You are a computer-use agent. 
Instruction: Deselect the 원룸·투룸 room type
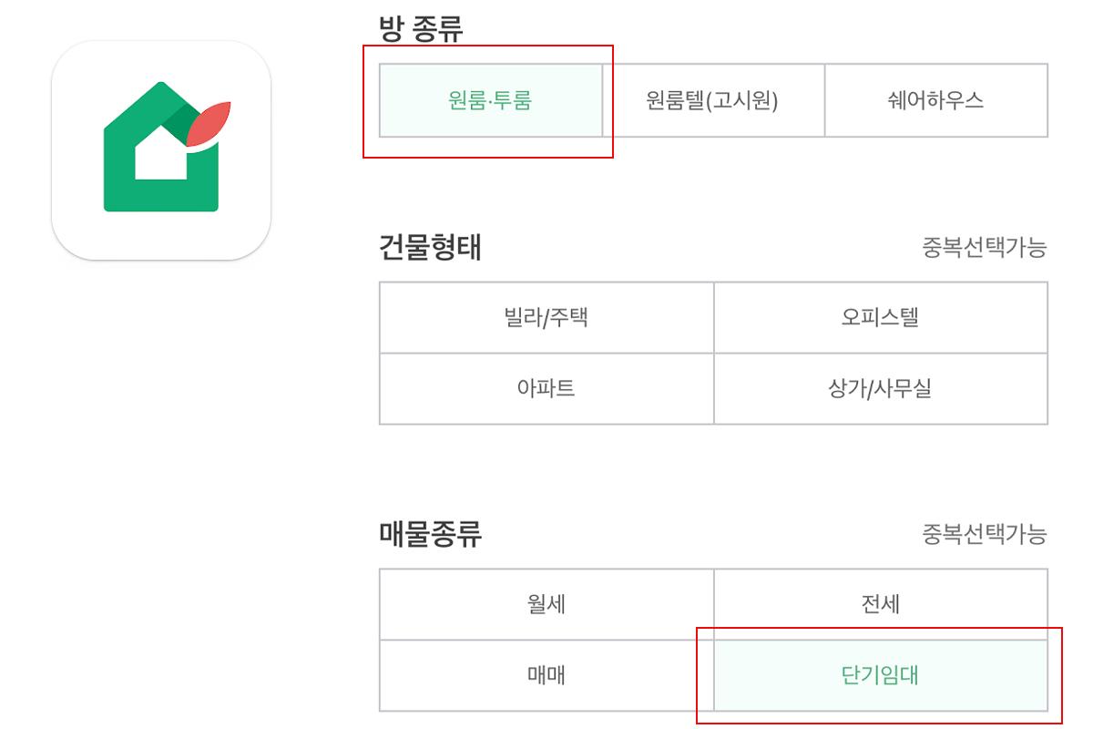[x=490, y=100]
